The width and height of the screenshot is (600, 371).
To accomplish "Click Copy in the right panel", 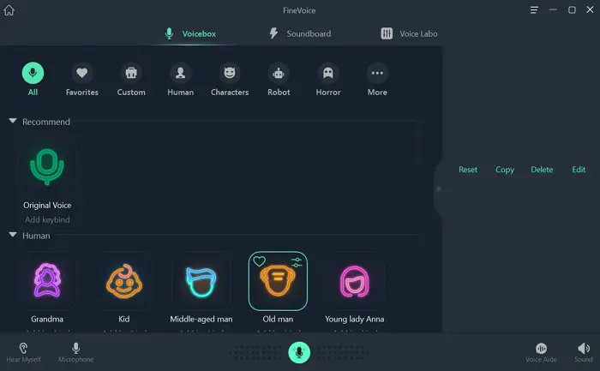I will 505,170.
